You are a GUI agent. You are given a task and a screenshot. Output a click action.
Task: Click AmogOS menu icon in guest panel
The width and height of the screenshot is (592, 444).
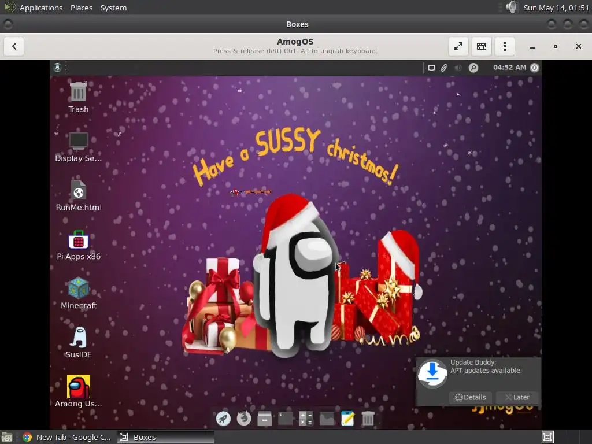[x=57, y=68]
